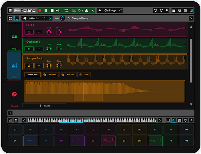This screenshot has width=201, height=154.
Task: Collapse the green transport bar chevron
Action: click(93, 10)
